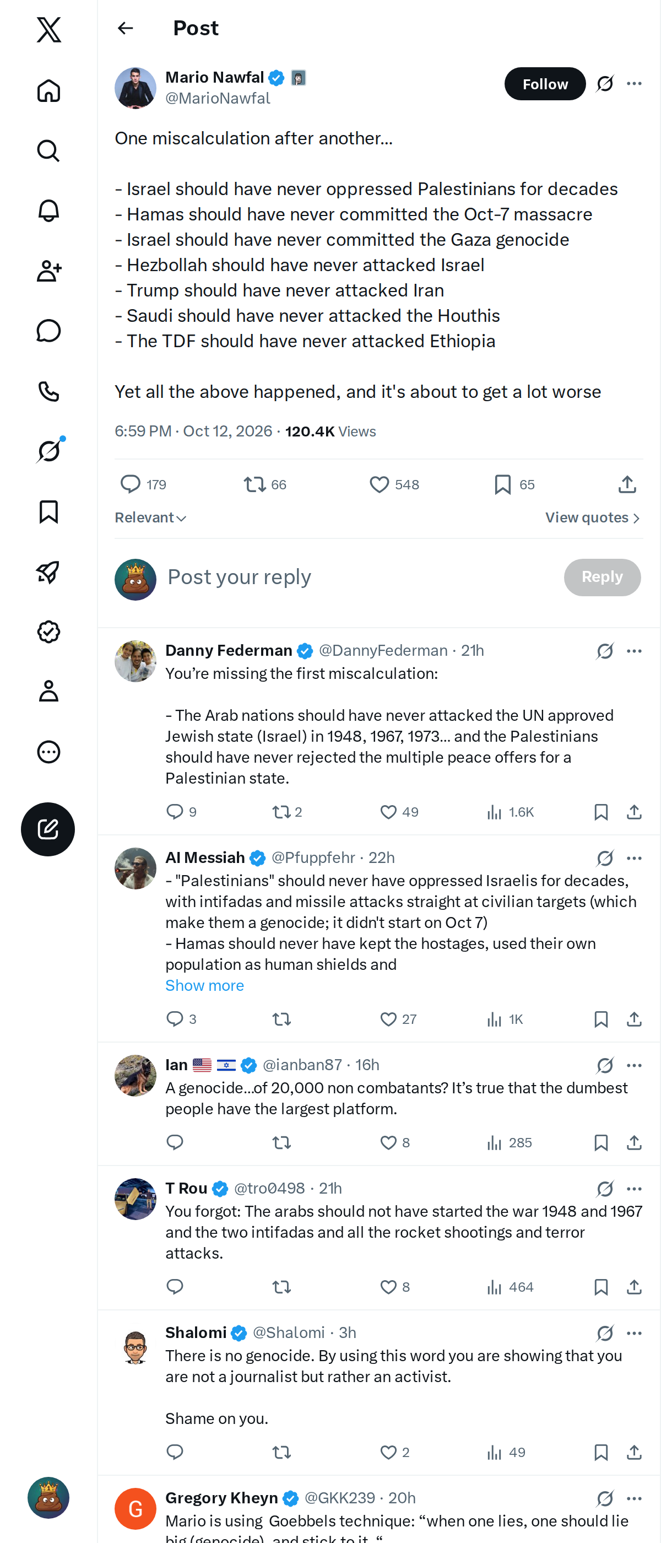The image size is (661, 1543).
Task: Repost the main post showing 66 reposts
Action: click(264, 484)
